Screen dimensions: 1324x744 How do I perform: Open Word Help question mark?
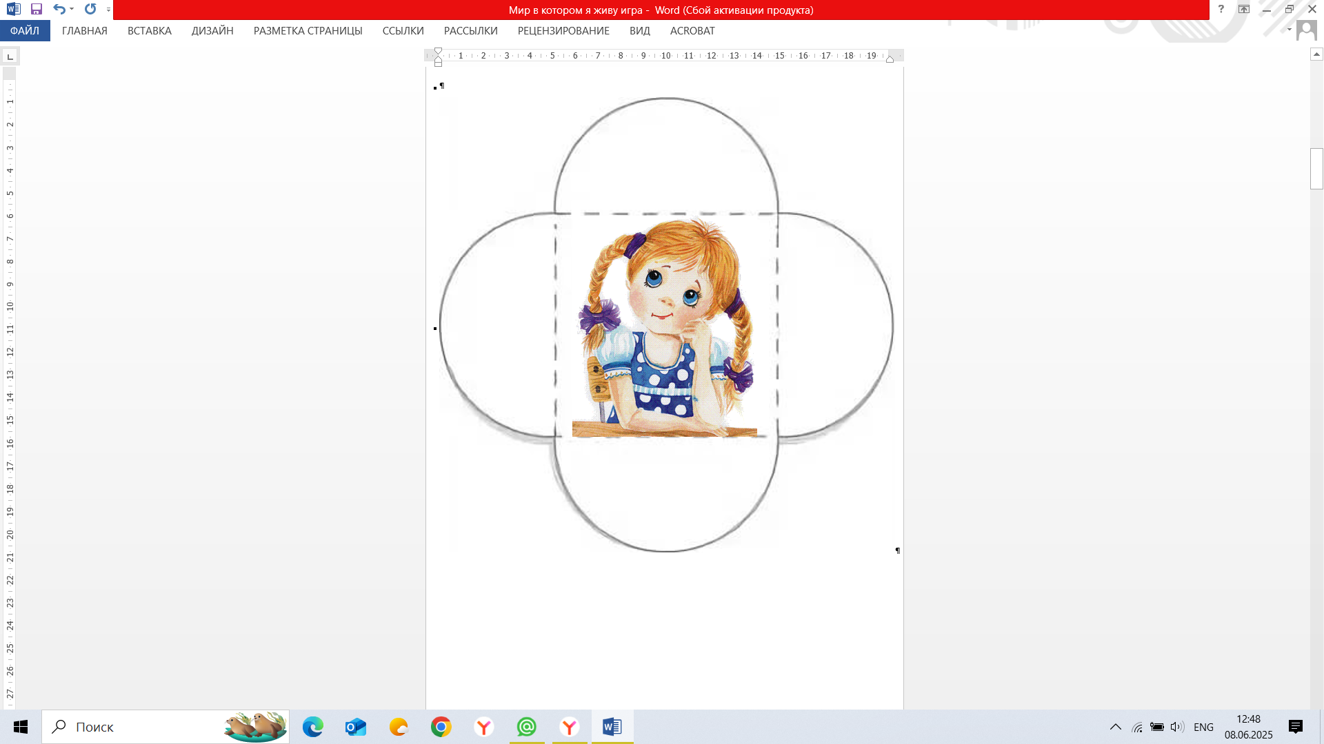tap(1221, 10)
